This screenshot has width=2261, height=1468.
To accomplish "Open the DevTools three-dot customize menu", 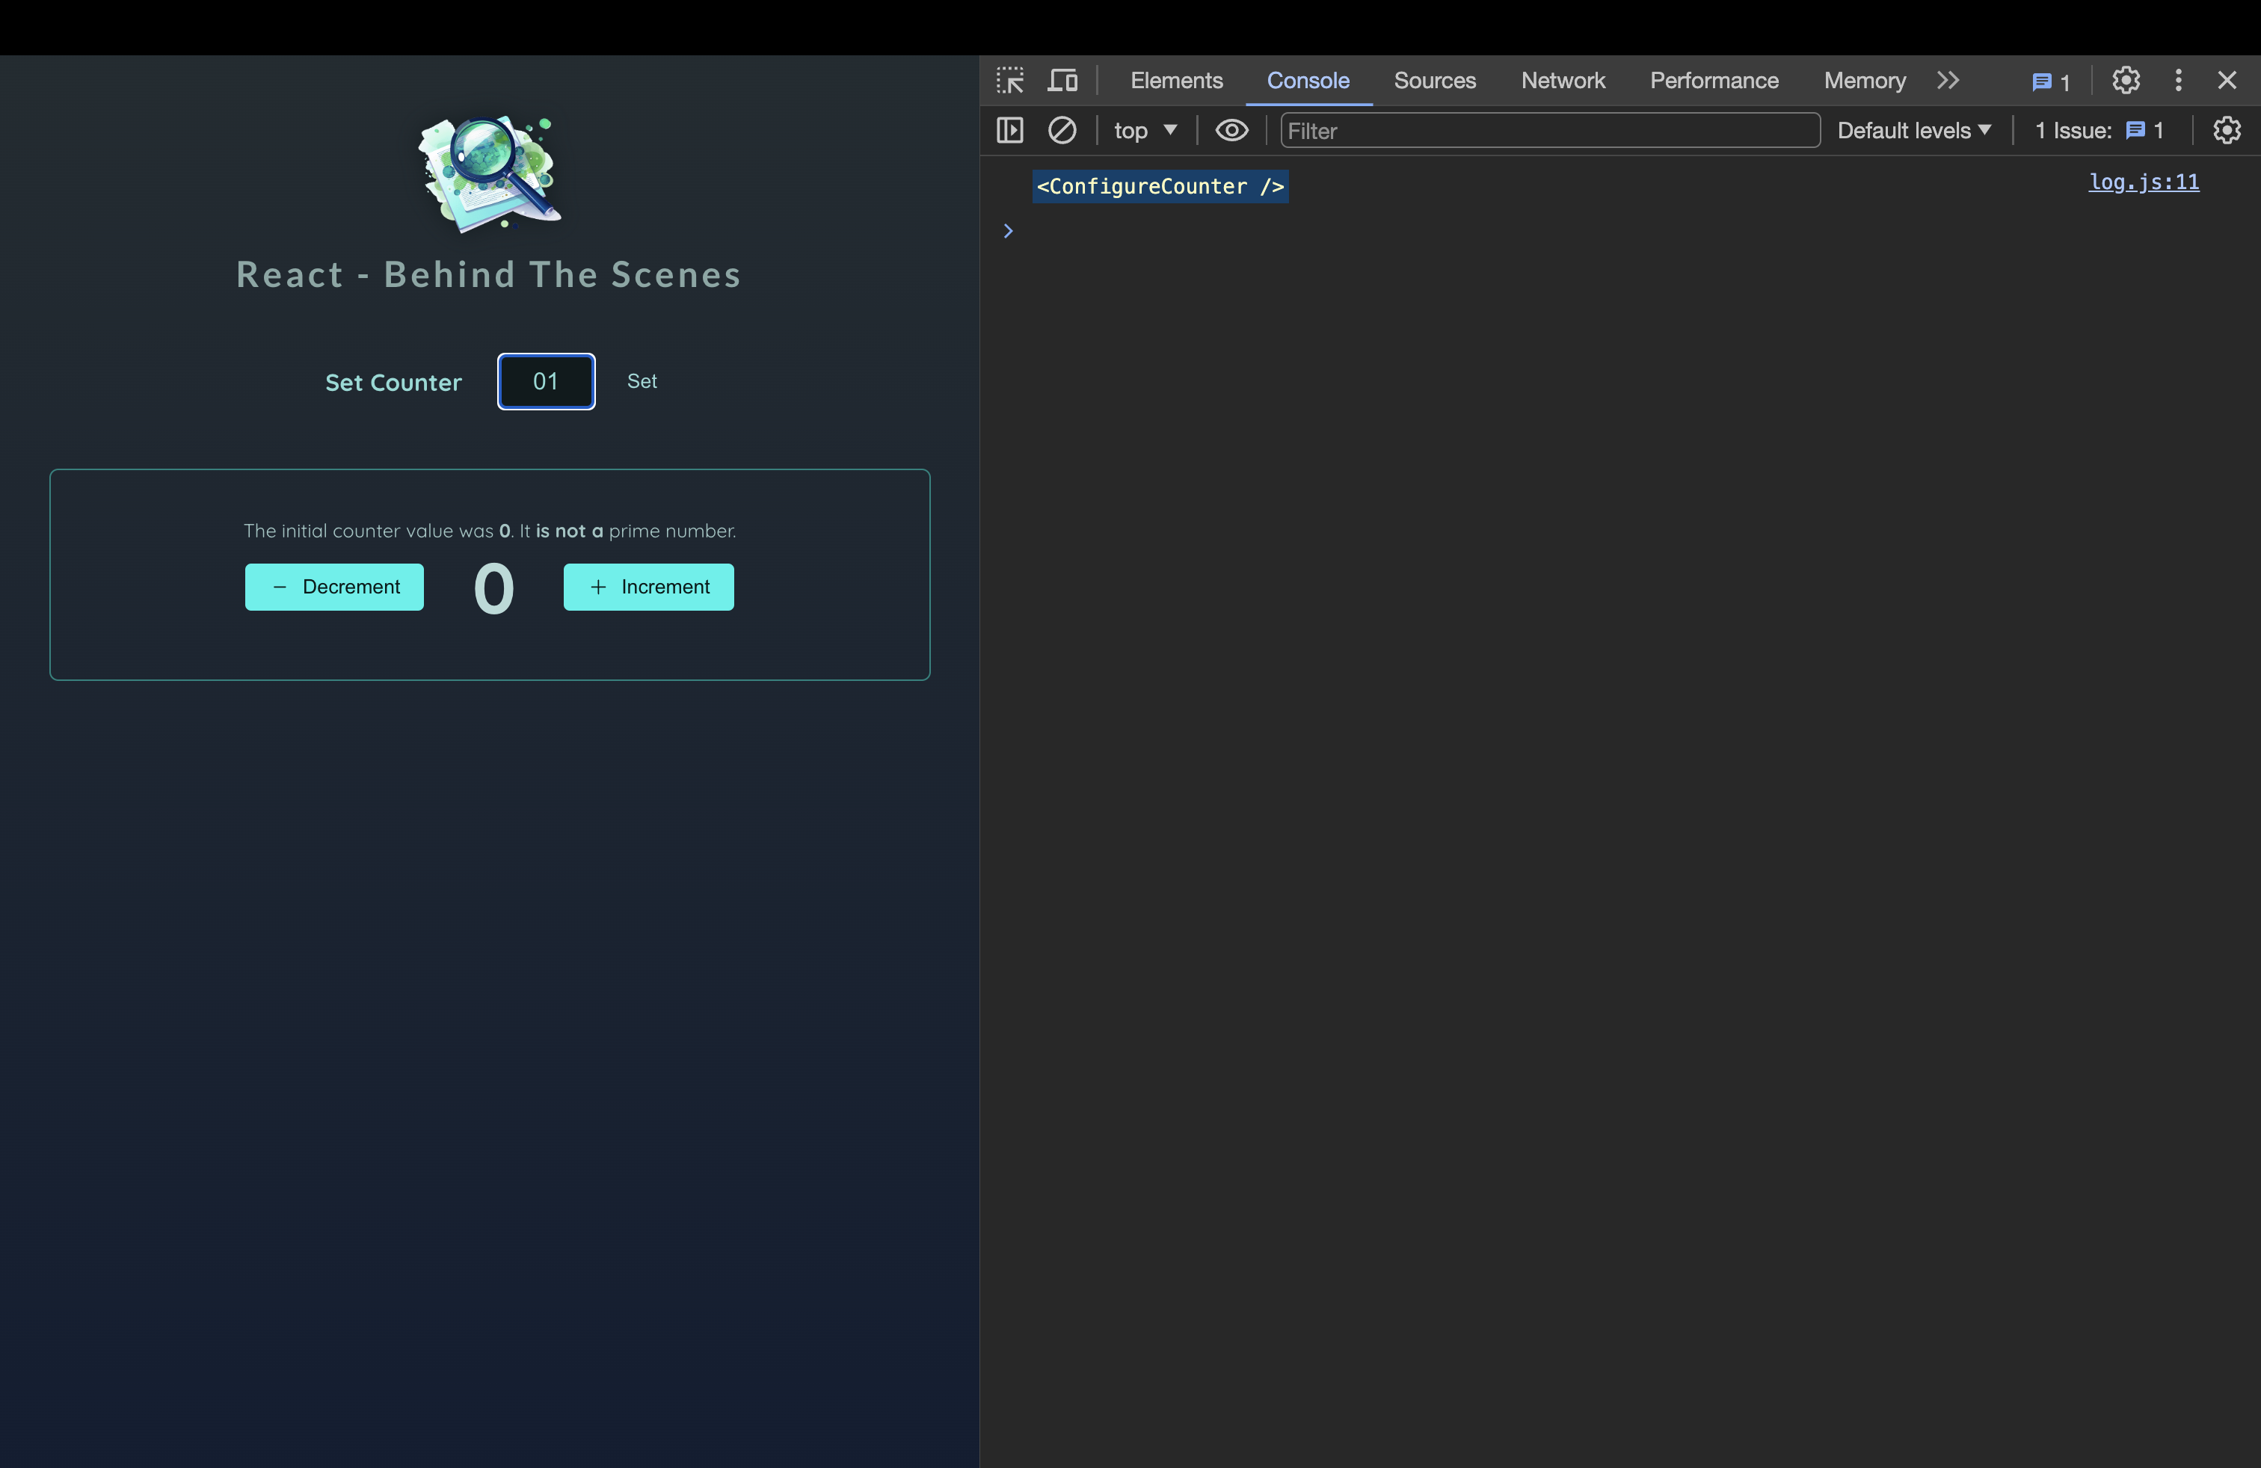I will [2177, 81].
